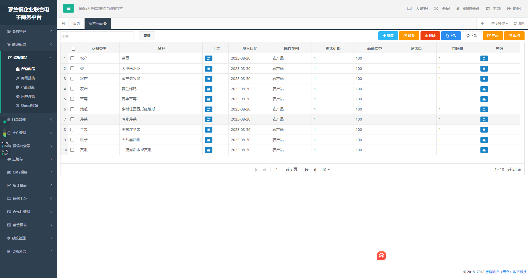Go to previous page pager icon

[x=264, y=170]
